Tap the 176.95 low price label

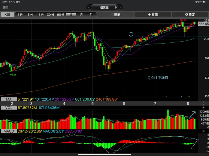tap(13, 75)
